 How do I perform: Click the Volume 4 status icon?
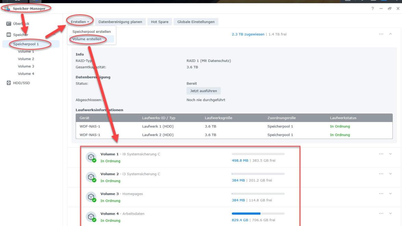(91, 216)
